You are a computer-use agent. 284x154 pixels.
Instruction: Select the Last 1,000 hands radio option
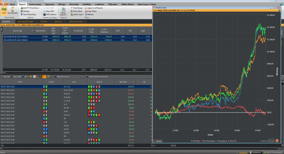pos(12,77)
